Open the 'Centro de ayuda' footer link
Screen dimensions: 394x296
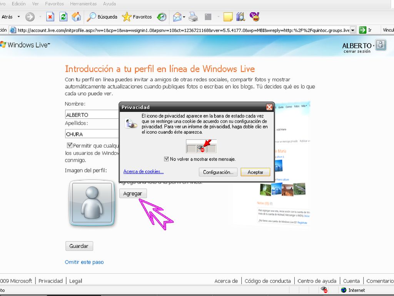(317, 281)
